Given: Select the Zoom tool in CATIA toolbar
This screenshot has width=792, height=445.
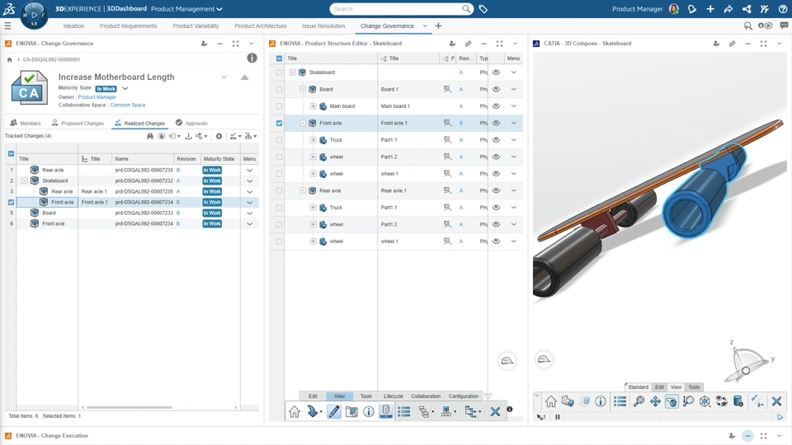Looking at the screenshot, I should pyautogui.click(x=688, y=401).
